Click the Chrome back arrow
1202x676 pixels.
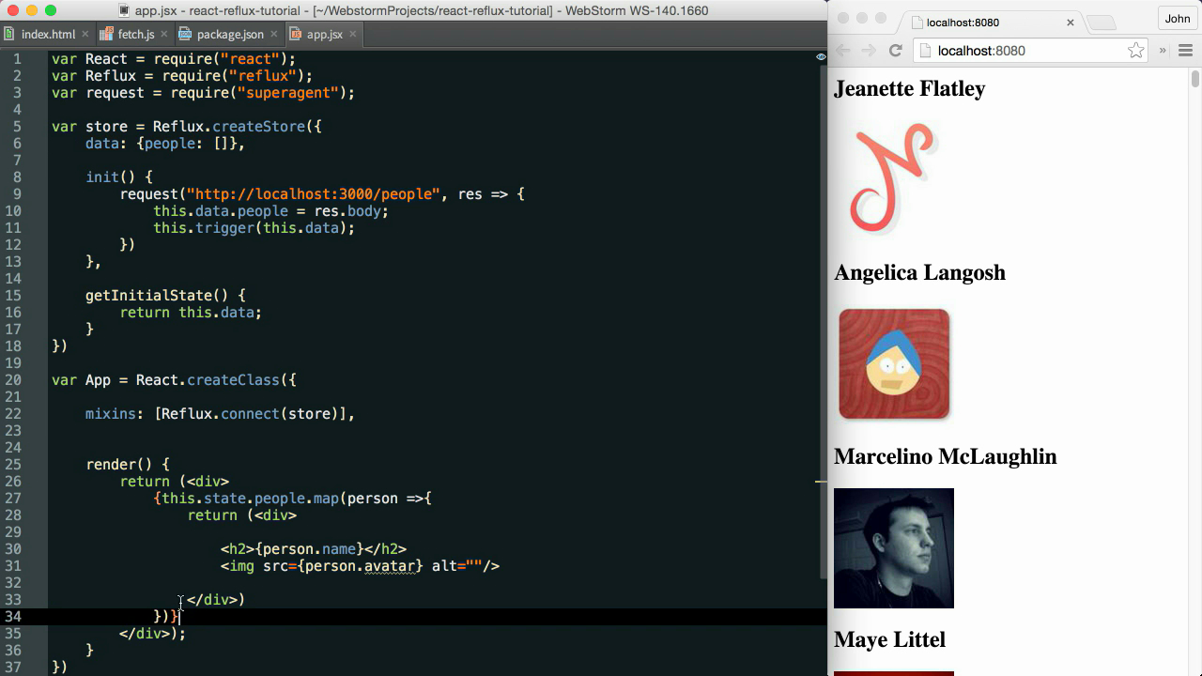[x=842, y=51]
